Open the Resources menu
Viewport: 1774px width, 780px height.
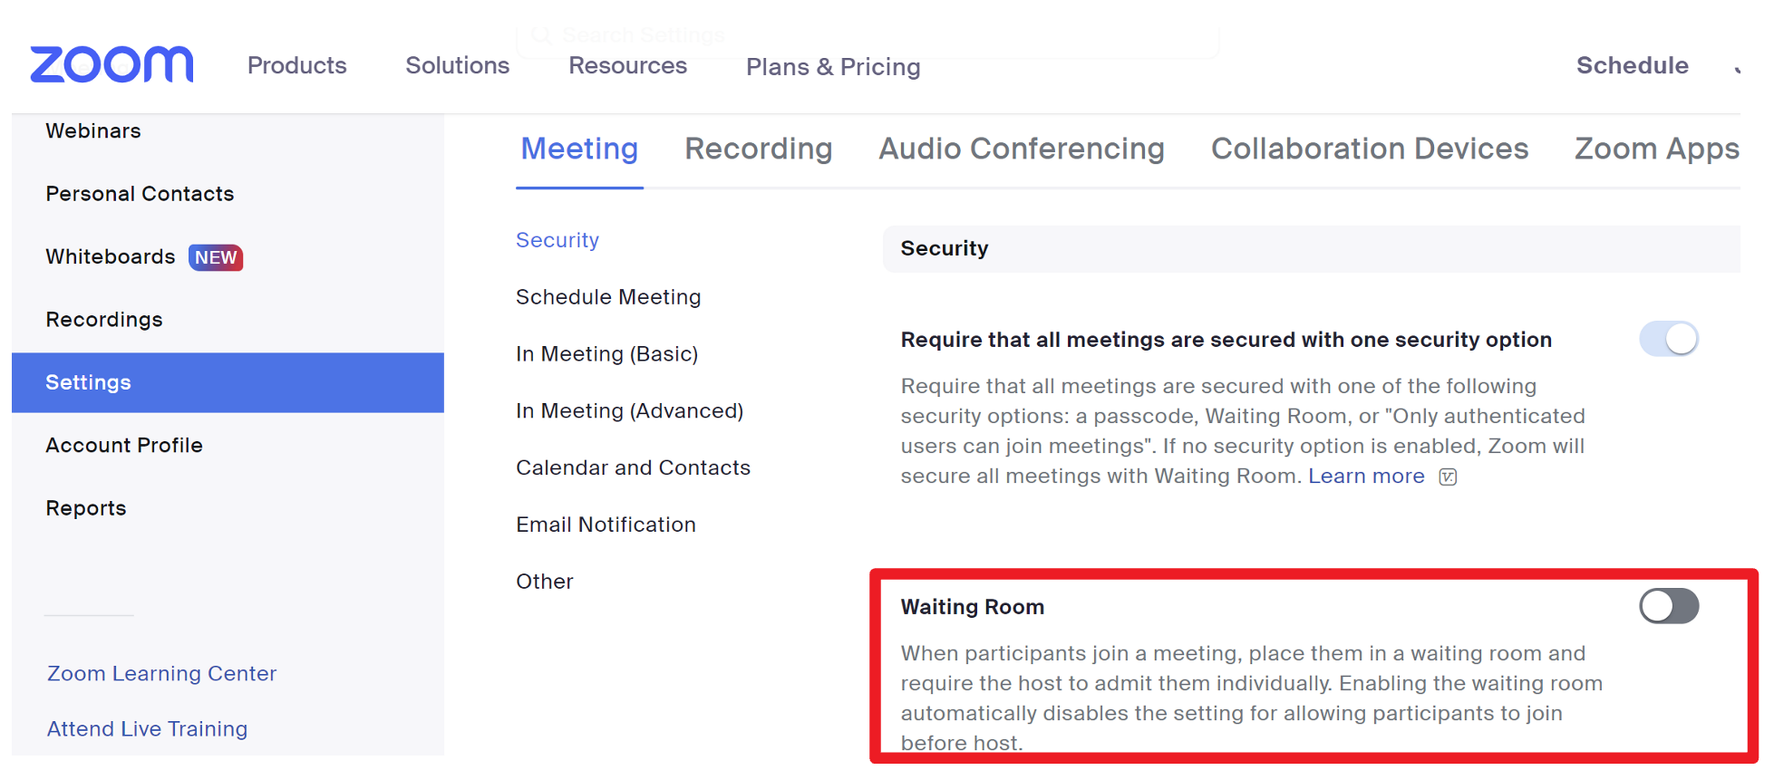point(627,65)
